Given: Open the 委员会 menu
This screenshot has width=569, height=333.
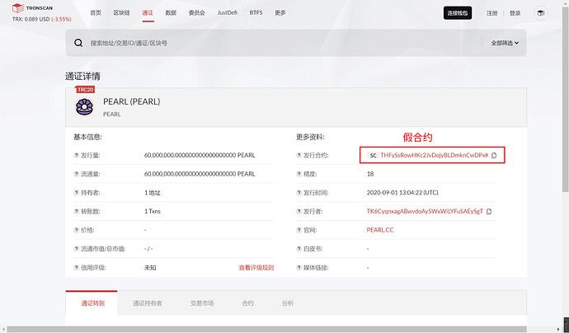Looking at the screenshot, I should point(197,12).
